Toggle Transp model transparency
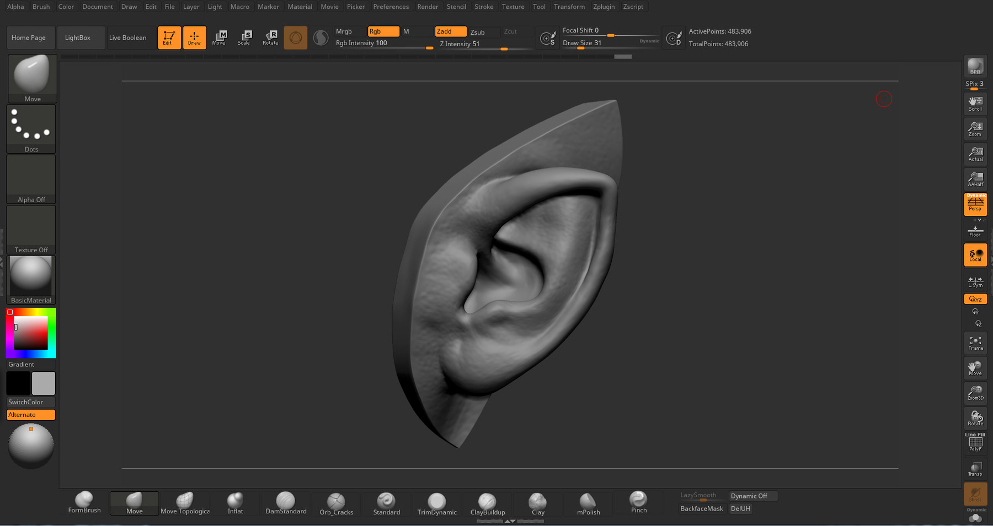 point(975,468)
